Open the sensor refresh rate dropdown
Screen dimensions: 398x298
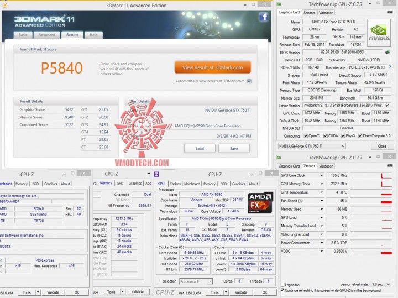tap(381, 284)
